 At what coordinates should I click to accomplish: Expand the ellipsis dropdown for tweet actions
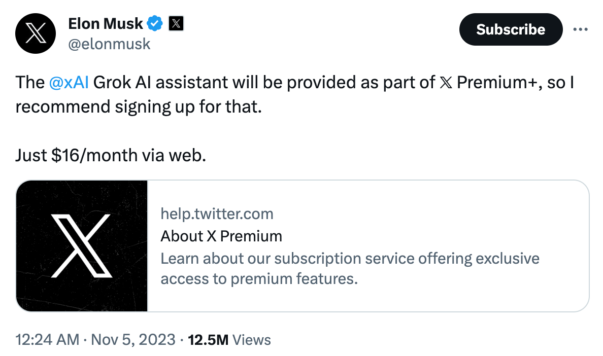pyautogui.click(x=580, y=29)
